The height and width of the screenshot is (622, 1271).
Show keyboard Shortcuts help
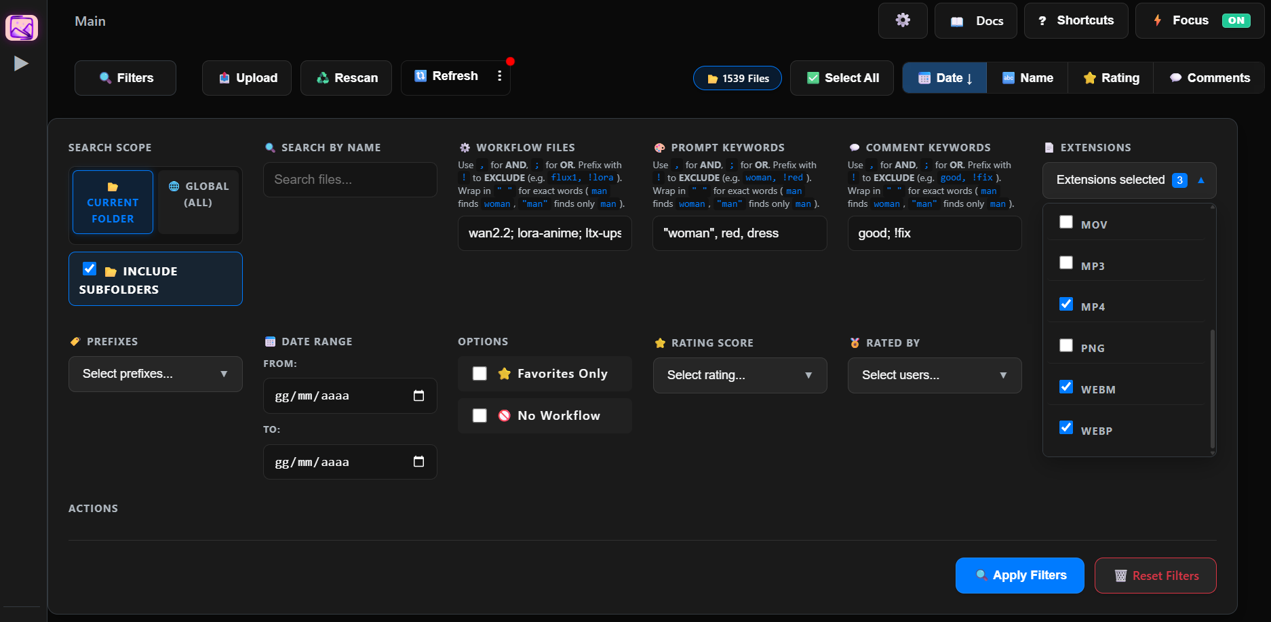[1076, 20]
